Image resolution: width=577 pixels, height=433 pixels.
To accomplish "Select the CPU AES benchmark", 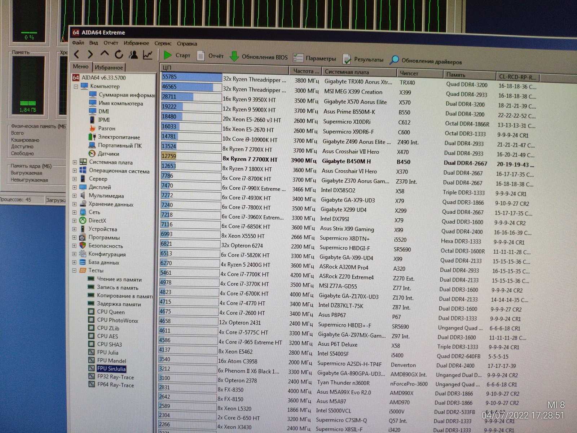I will [x=103, y=336].
